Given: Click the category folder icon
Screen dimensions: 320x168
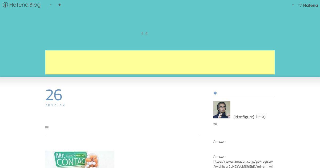Looking at the screenshot, I should coord(47,127).
